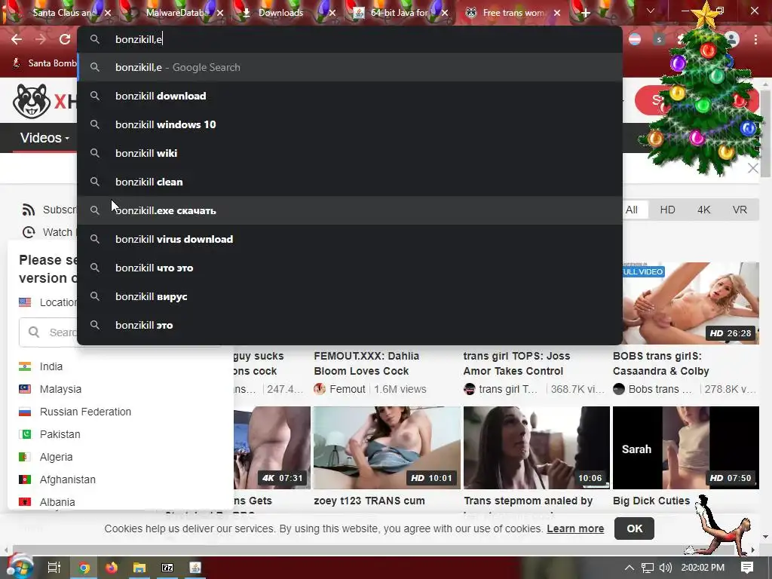Switch to Chrome on the taskbar
Viewport: 772px width, 579px height.
tap(84, 568)
